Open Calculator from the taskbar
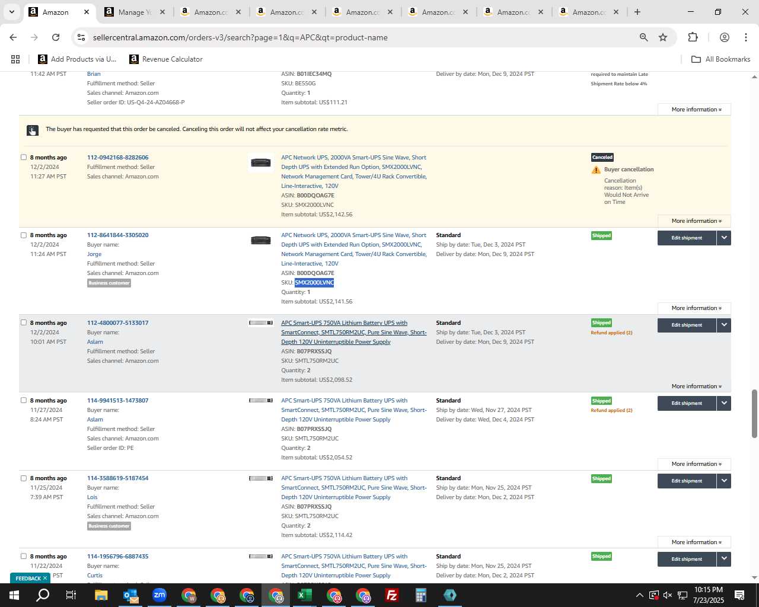Viewport: 759px width, 607px height. click(x=421, y=595)
